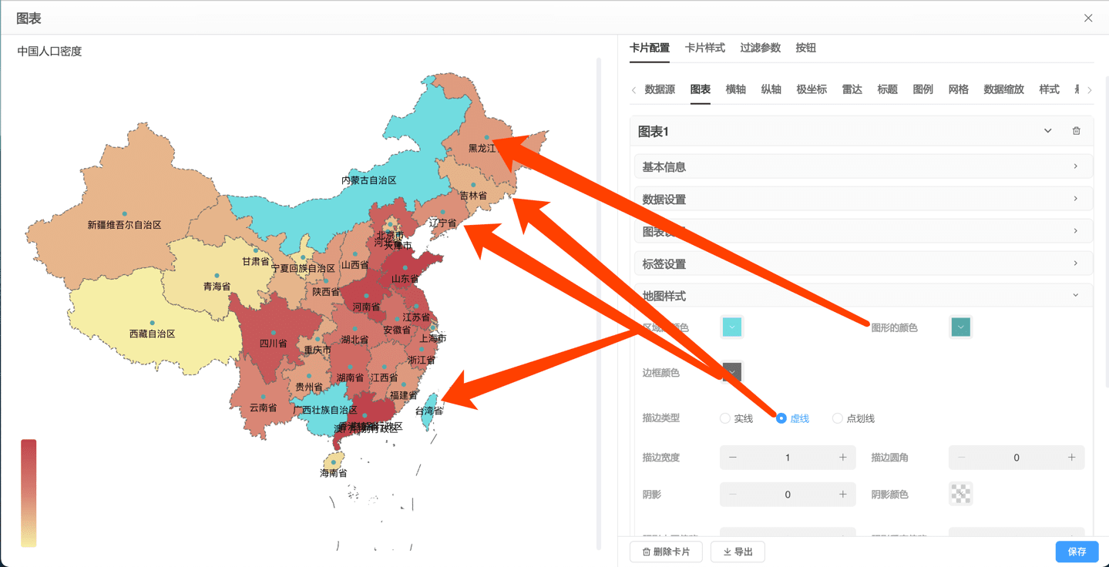Increase 阴影 value with plus button

point(843,495)
